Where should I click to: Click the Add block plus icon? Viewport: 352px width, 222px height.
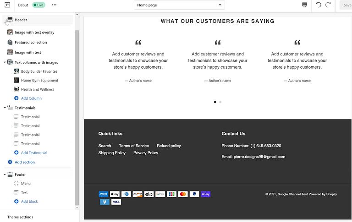click(x=16, y=201)
